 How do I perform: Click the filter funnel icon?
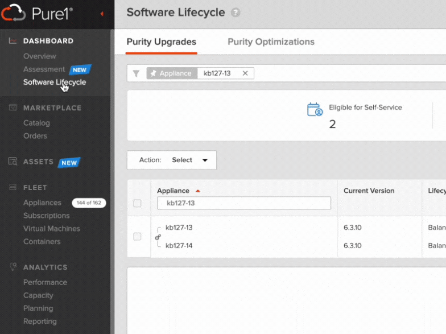click(137, 73)
